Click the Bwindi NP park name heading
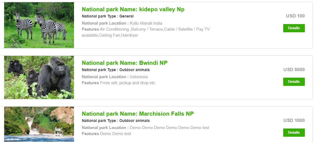Screen dimensions: 315x143 pos(124,63)
